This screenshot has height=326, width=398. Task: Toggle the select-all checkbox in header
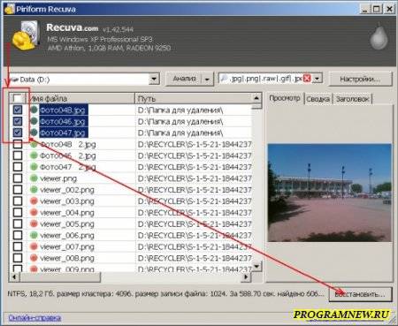(18, 98)
